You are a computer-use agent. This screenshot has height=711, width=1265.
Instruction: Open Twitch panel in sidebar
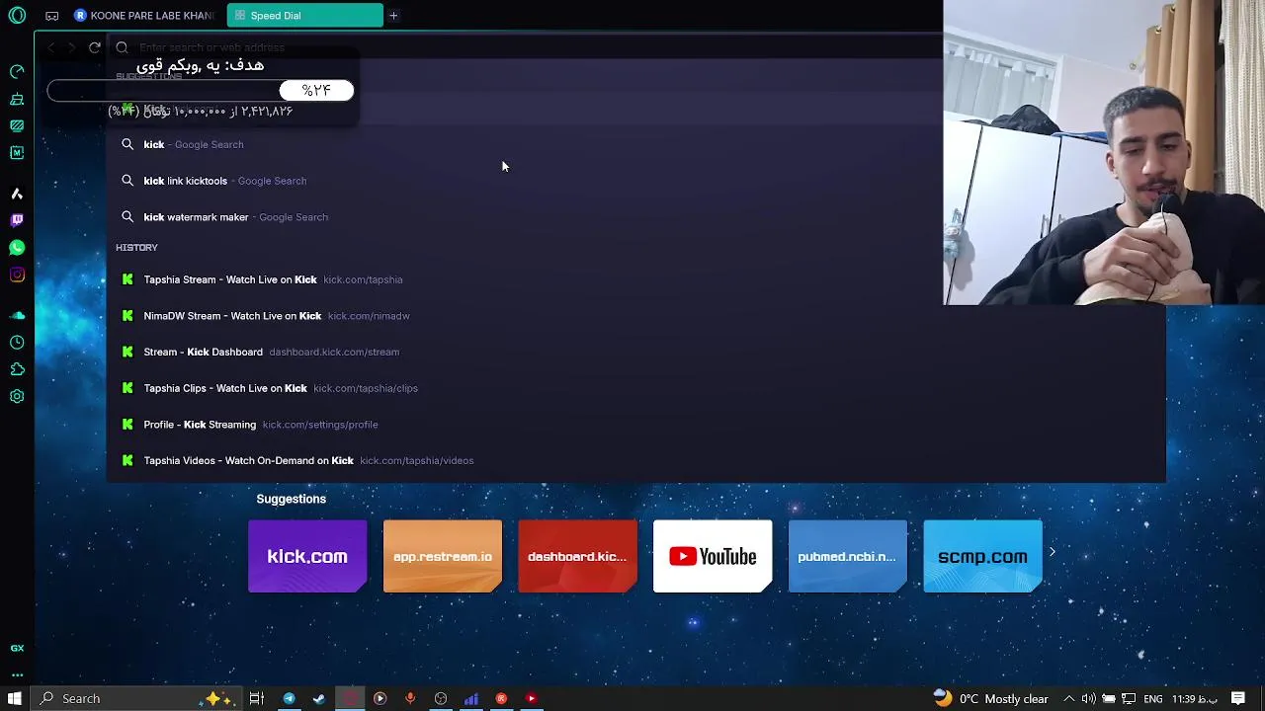[x=17, y=220]
